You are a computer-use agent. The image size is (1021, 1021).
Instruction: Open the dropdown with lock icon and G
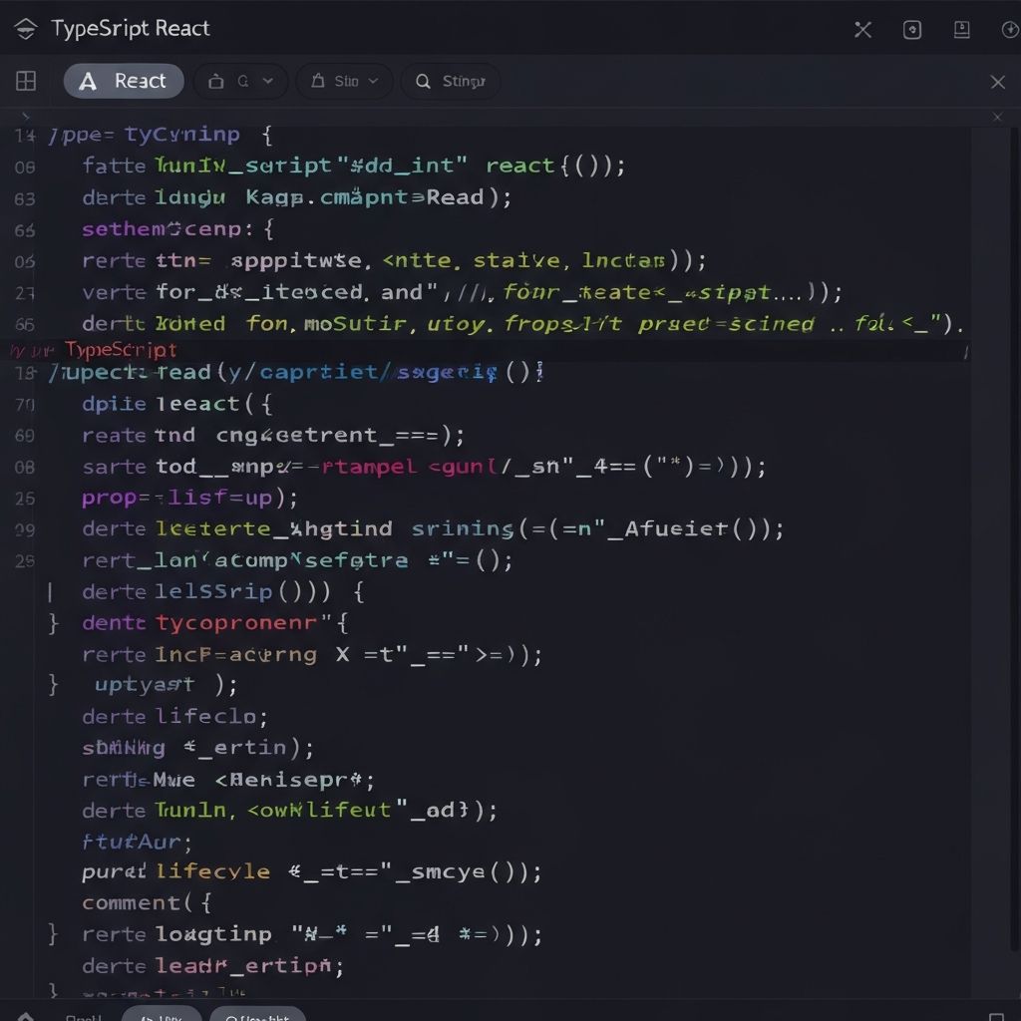[x=240, y=82]
